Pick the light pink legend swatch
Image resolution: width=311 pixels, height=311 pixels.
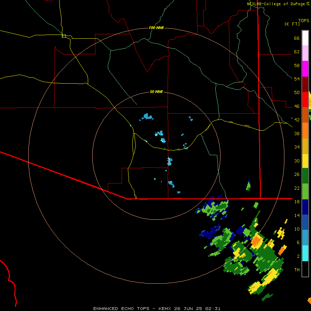[x=305, y=53]
